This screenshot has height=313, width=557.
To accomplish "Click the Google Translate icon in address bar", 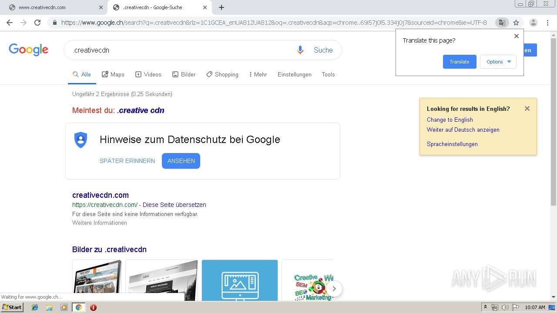I will [x=502, y=23].
